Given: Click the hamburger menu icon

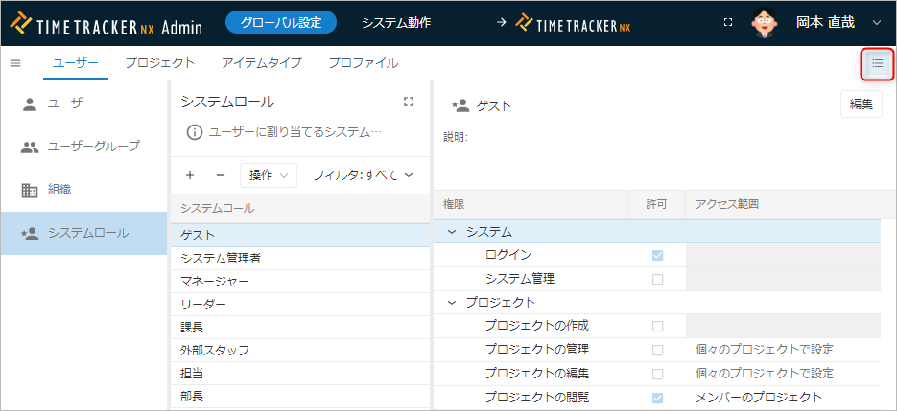Looking at the screenshot, I should coord(15,63).
